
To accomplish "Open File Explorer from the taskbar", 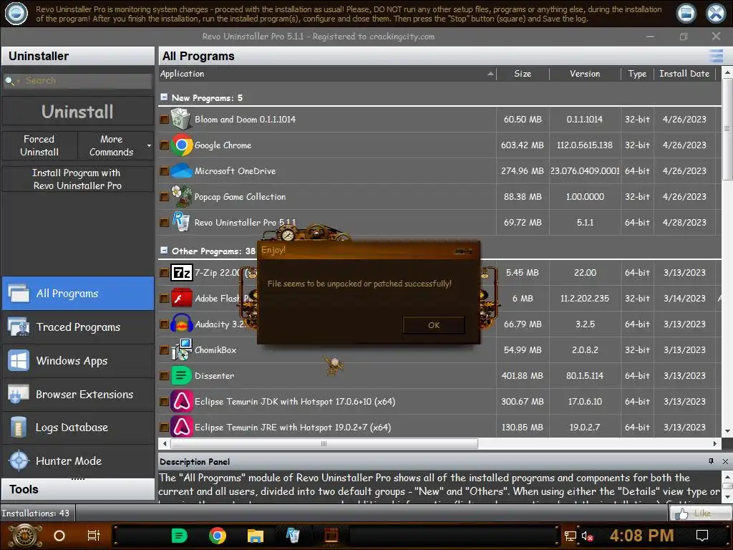I will pyautogui.click(x=256, y=536).
